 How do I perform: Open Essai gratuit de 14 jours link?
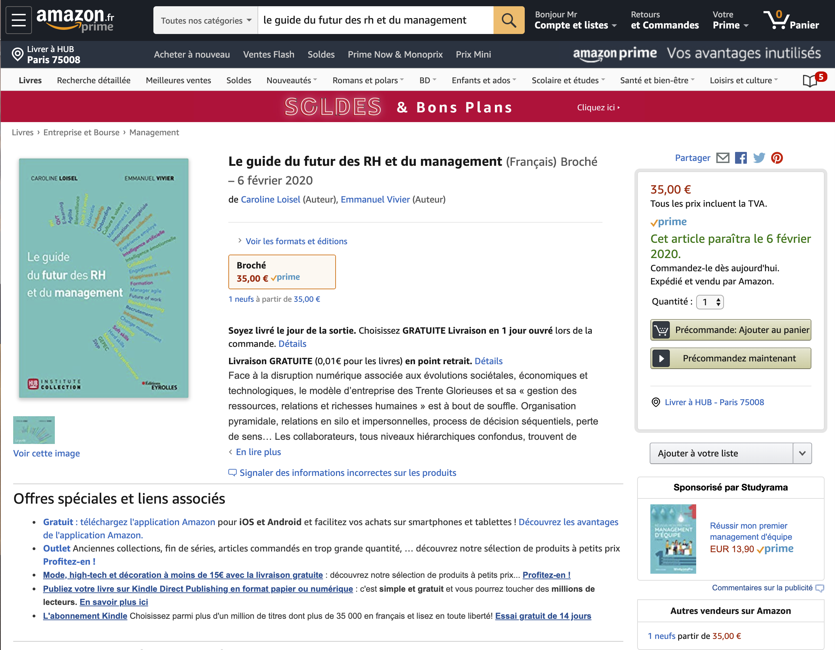tap(543, 616)
